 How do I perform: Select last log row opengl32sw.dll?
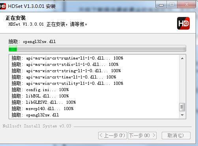(x=35, y=115)
